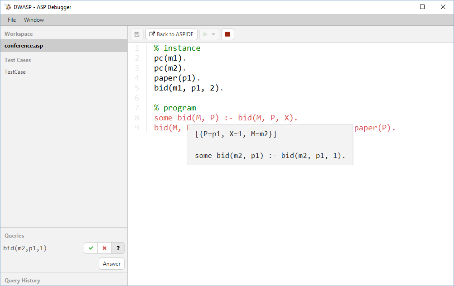This screenshot has height=286, width=454.
Task: Stop debugging with the red square icon
Action: pos(227,34)
